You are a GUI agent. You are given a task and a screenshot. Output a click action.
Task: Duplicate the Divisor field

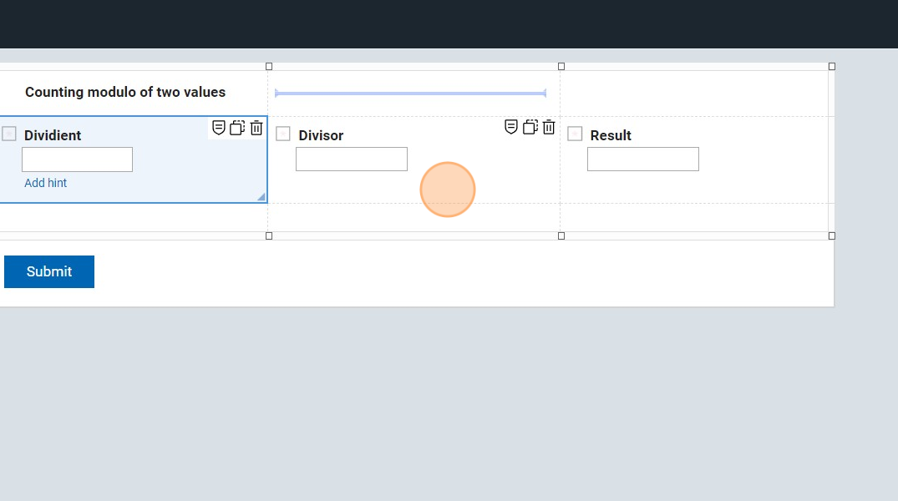[x=530, y=127]
